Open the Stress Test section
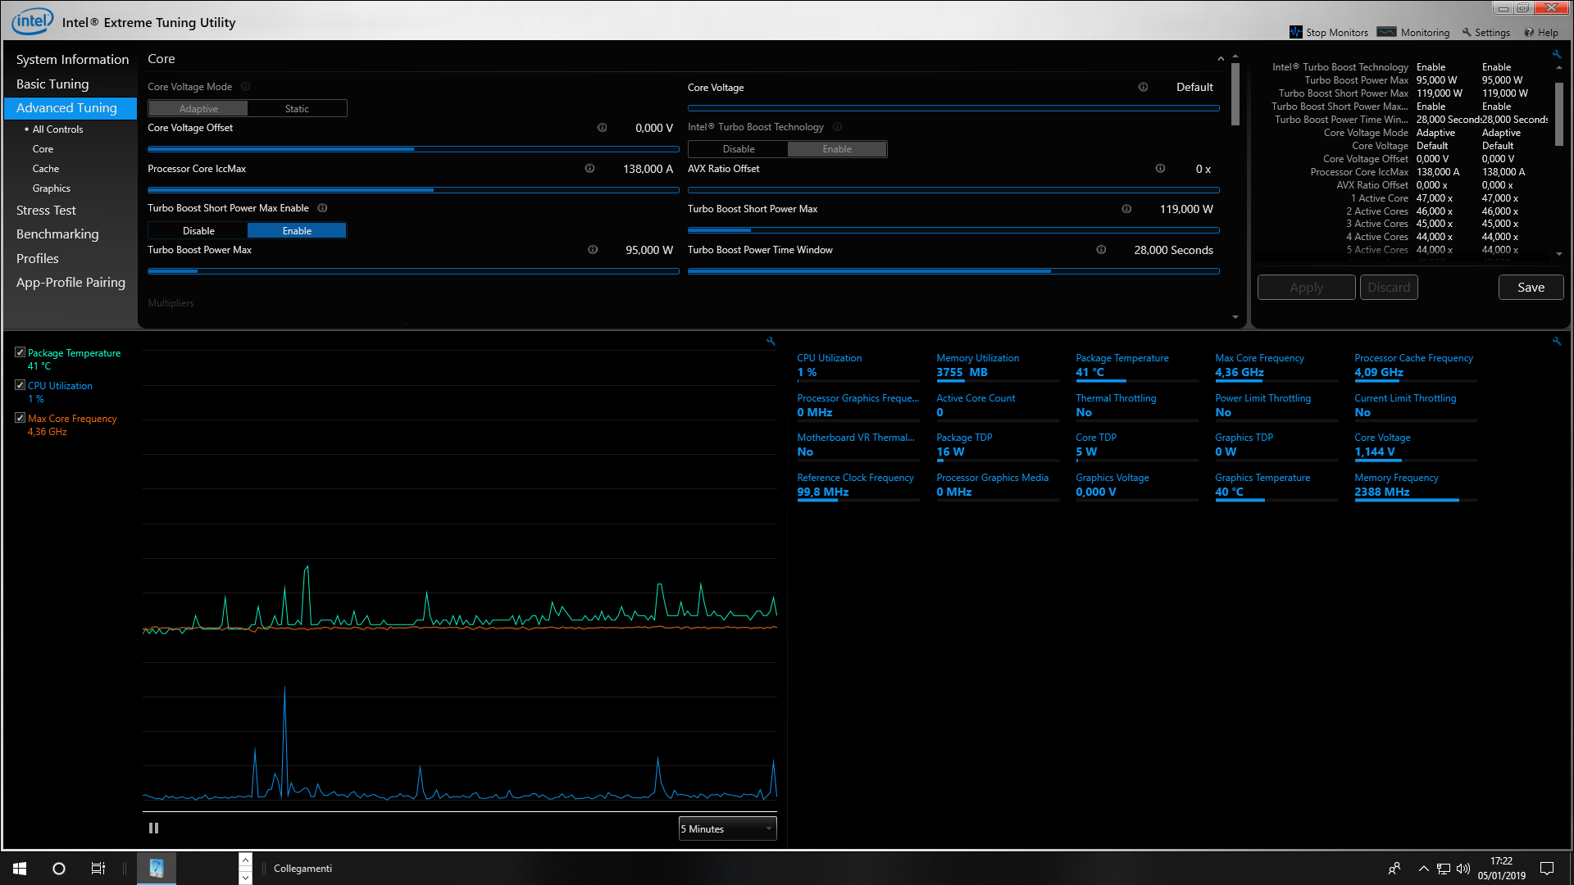Viewport: 1574px width, 885px height. pos(46,211)
